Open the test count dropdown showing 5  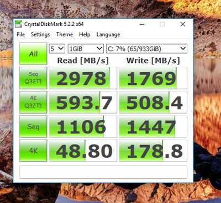(x=57, y=49)
